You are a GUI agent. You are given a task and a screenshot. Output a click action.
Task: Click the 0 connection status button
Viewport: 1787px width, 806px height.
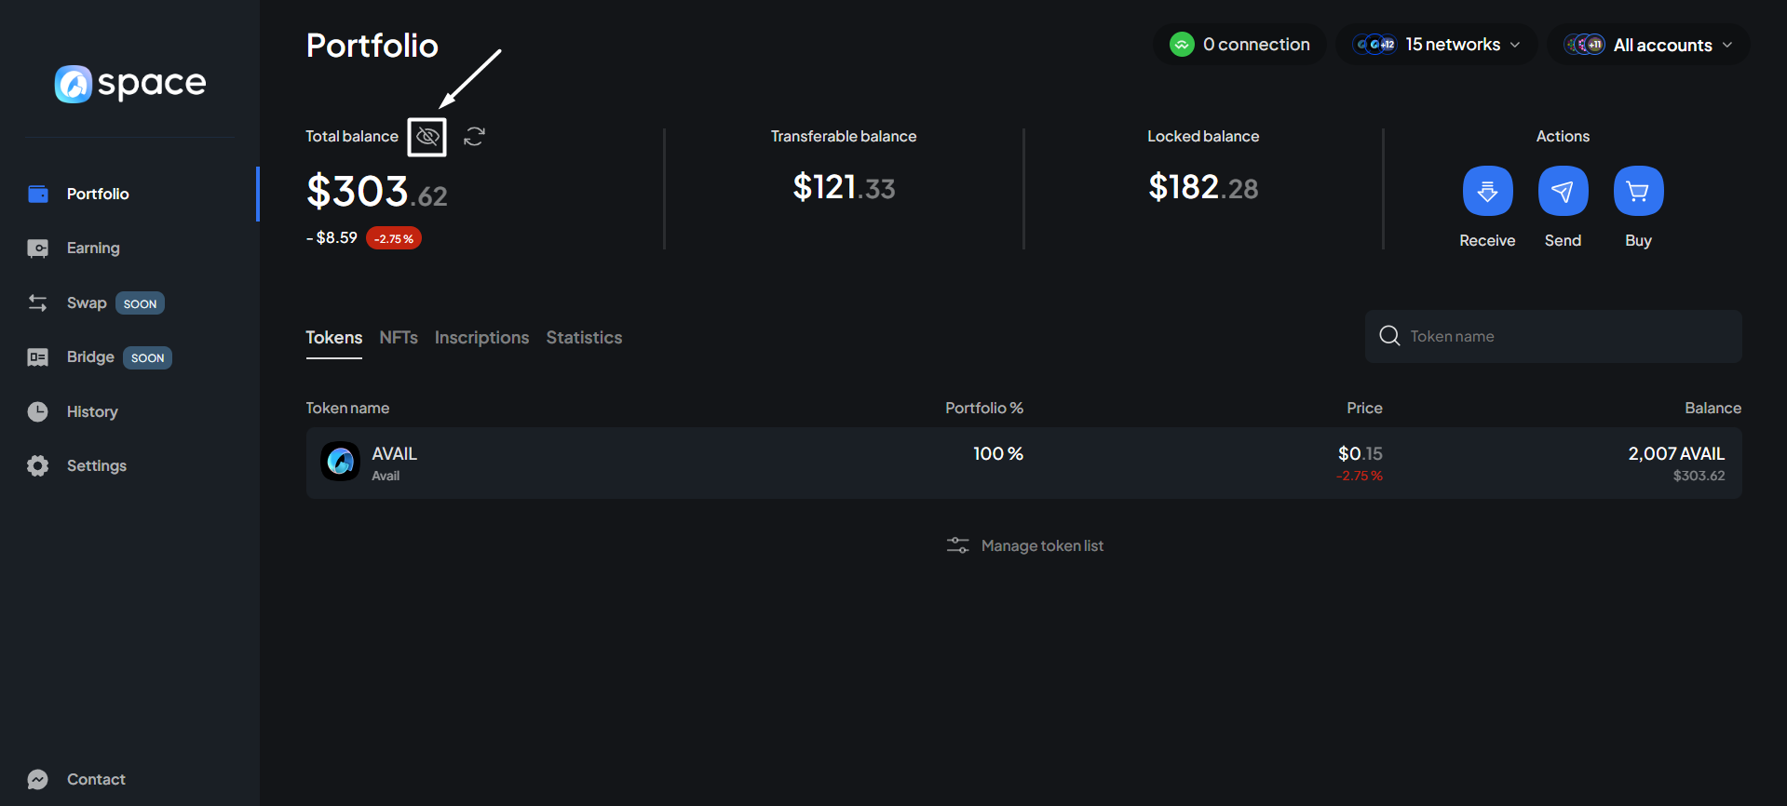coord(1239,45)
